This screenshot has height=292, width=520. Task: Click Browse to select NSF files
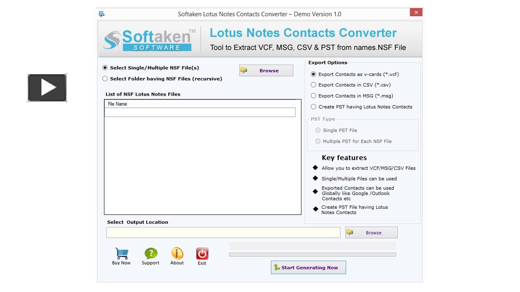pyautogui.click(x=269, y=70)
